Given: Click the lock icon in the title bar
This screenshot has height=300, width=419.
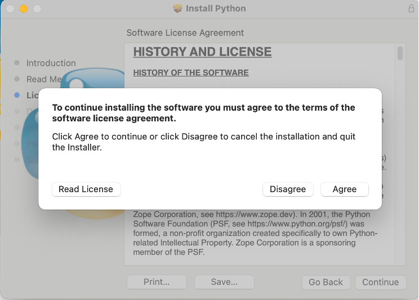Looking at the screenshot, I should [411, 8].
